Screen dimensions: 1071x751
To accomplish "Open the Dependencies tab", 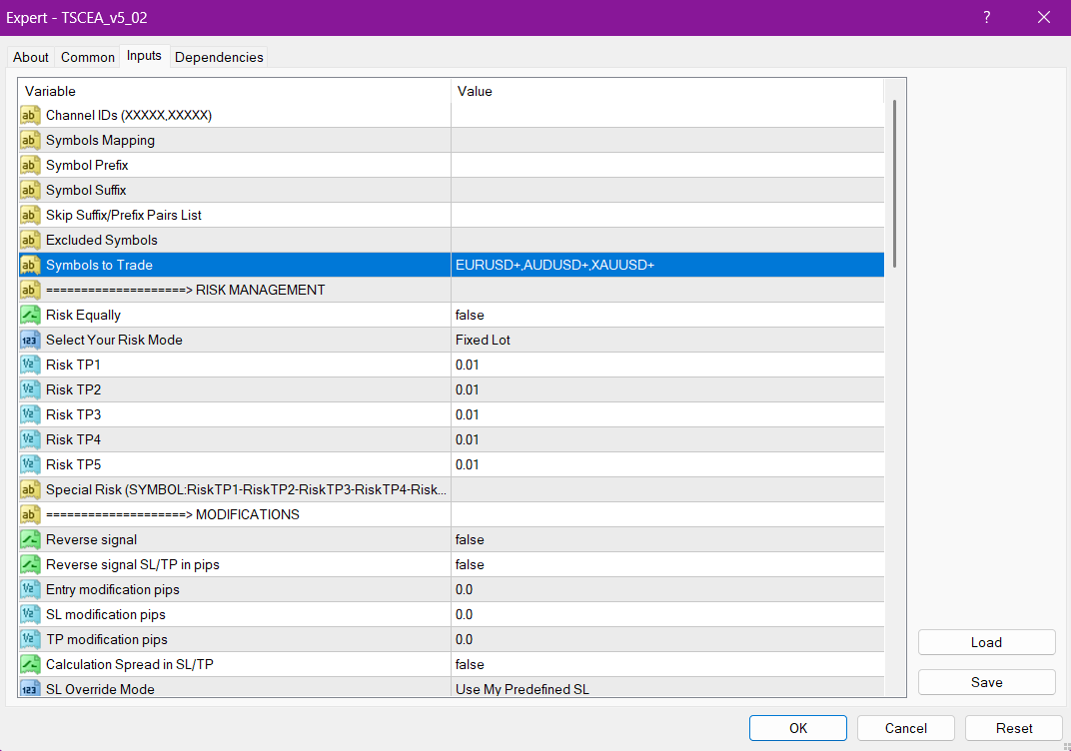I will pyautogui.click(x=219, y=57).
